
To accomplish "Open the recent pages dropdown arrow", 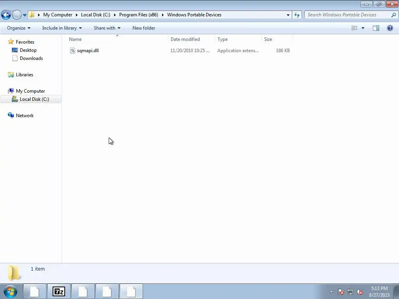I will pos(25,15).
